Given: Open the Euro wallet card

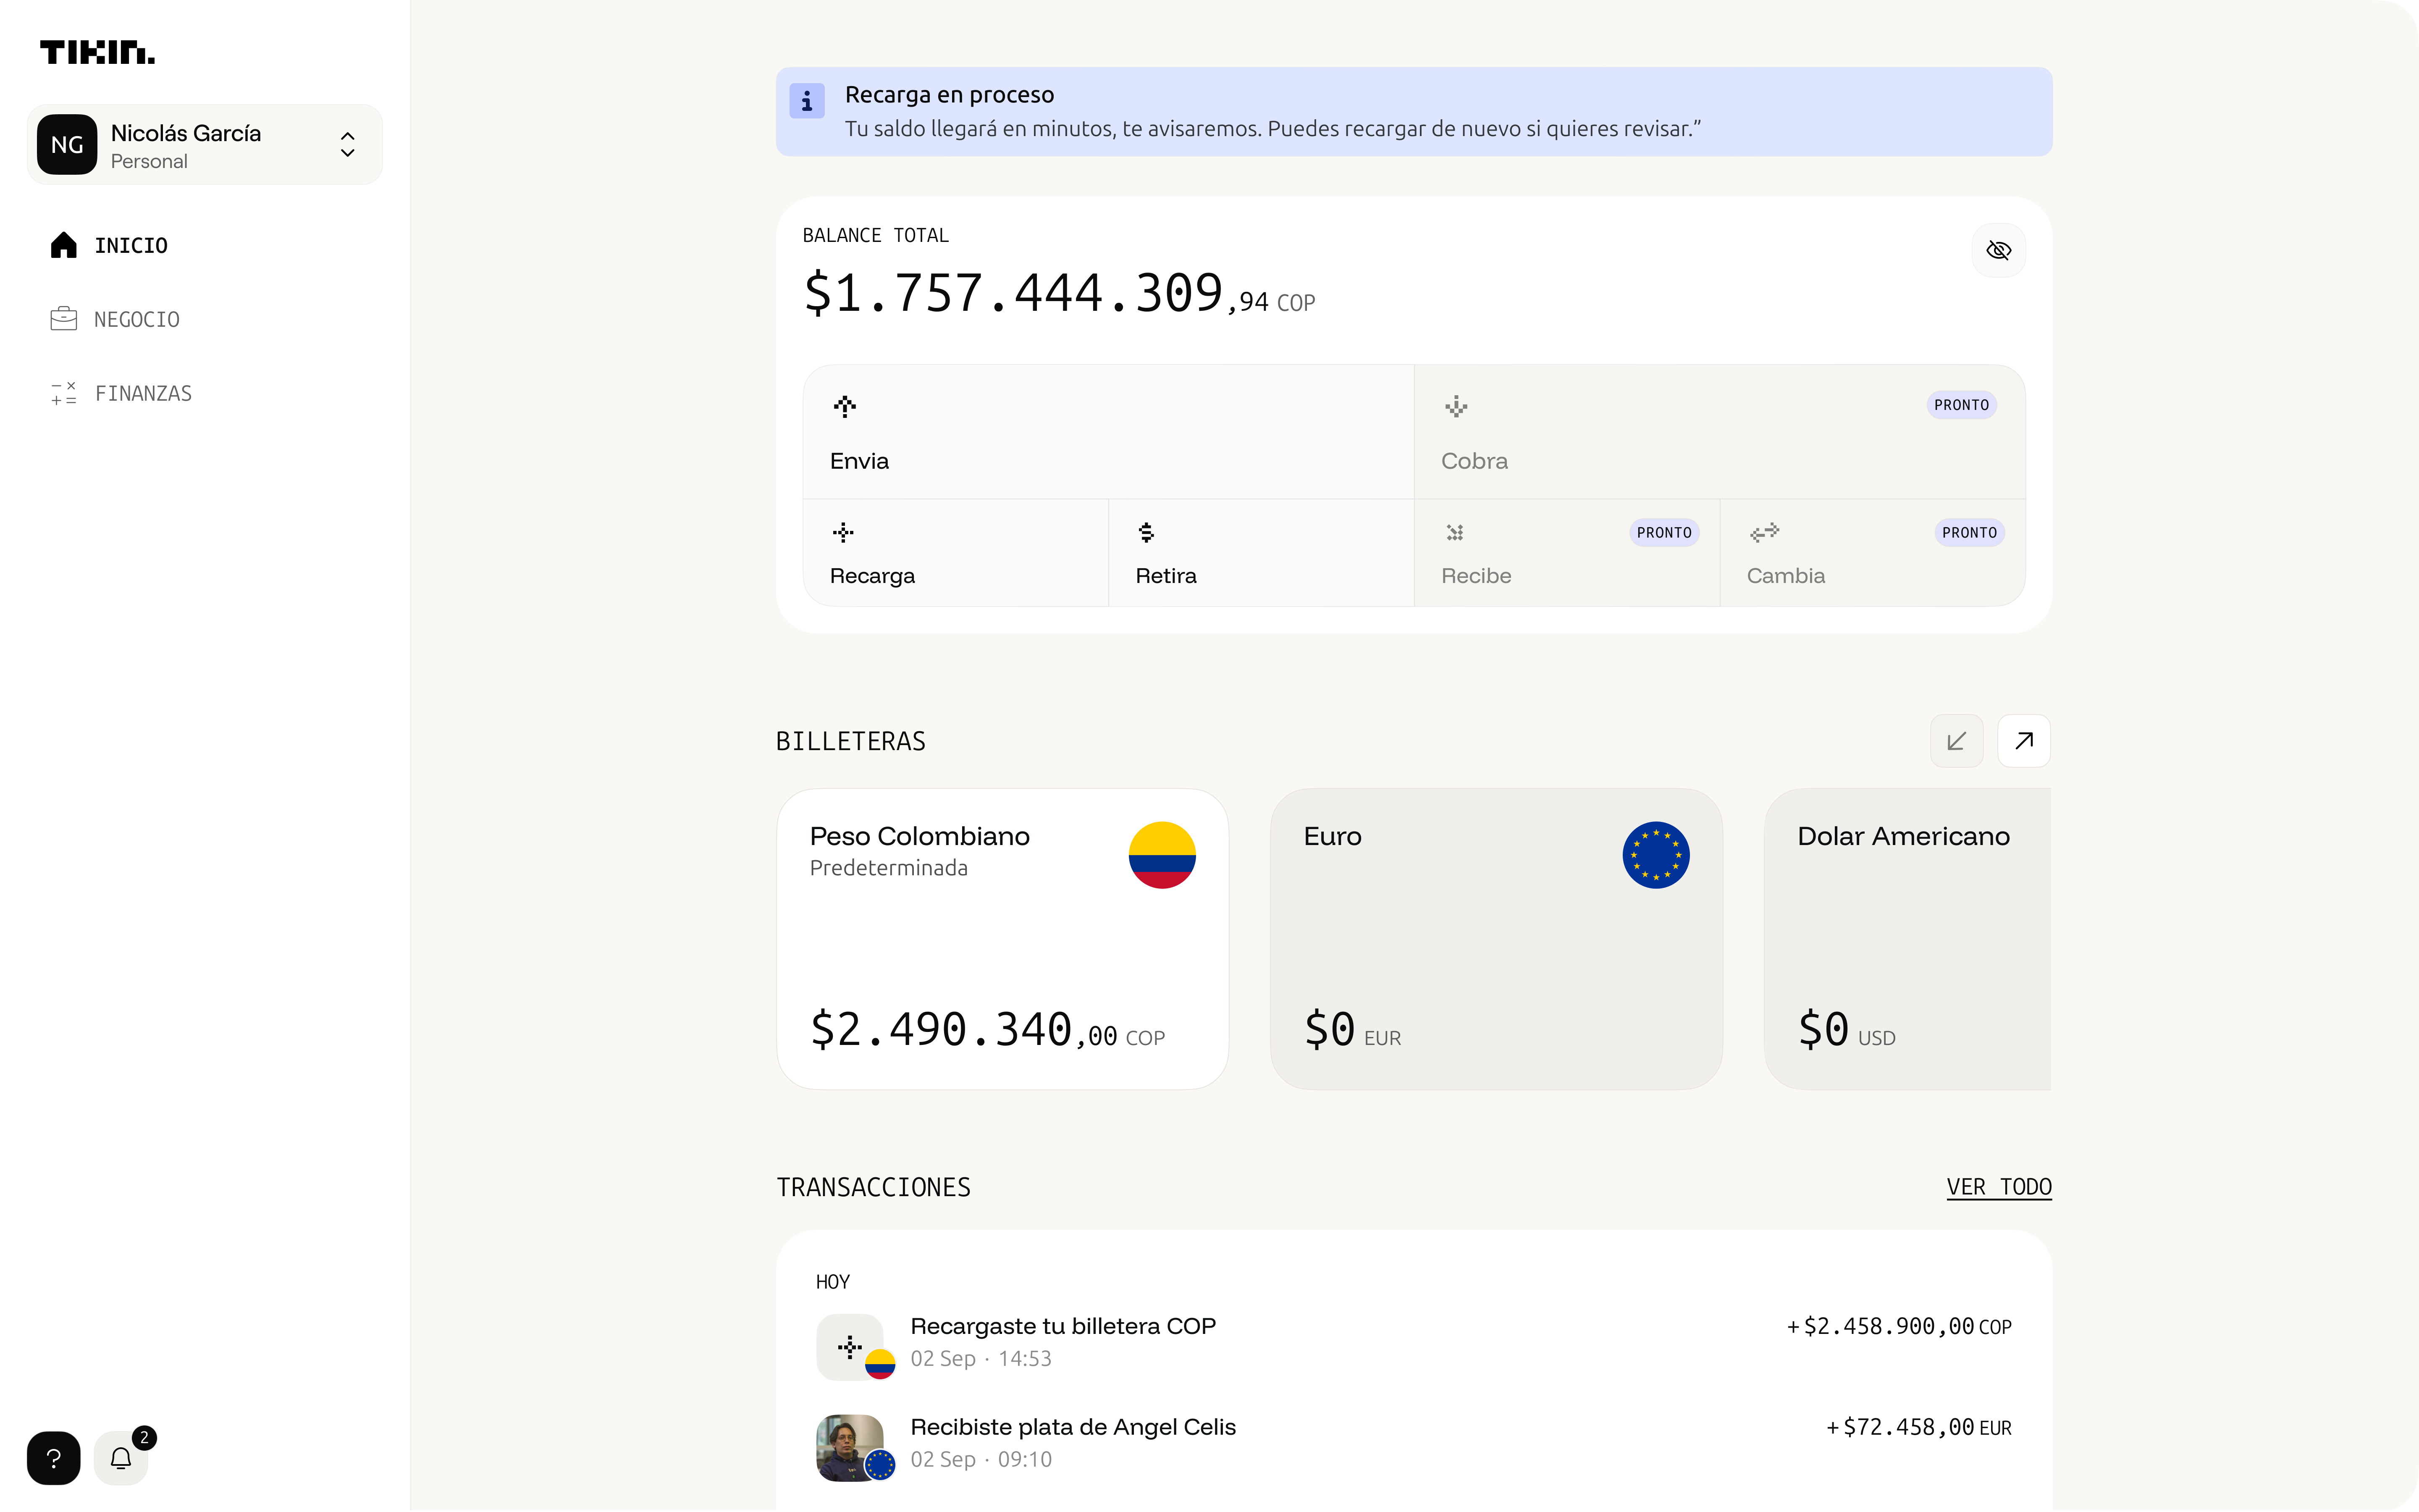Looking at the screenshot, I should 1496,939.
